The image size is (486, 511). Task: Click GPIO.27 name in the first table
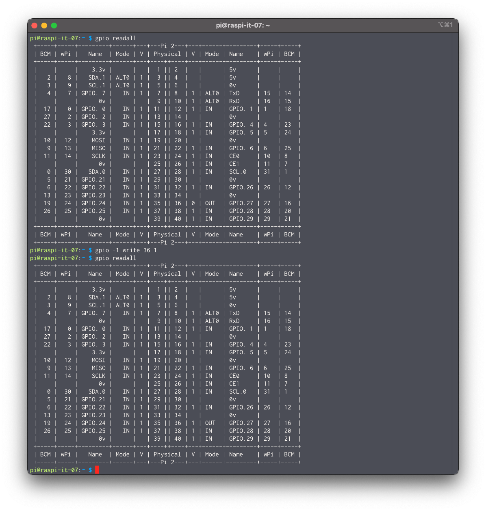point(241,203)
